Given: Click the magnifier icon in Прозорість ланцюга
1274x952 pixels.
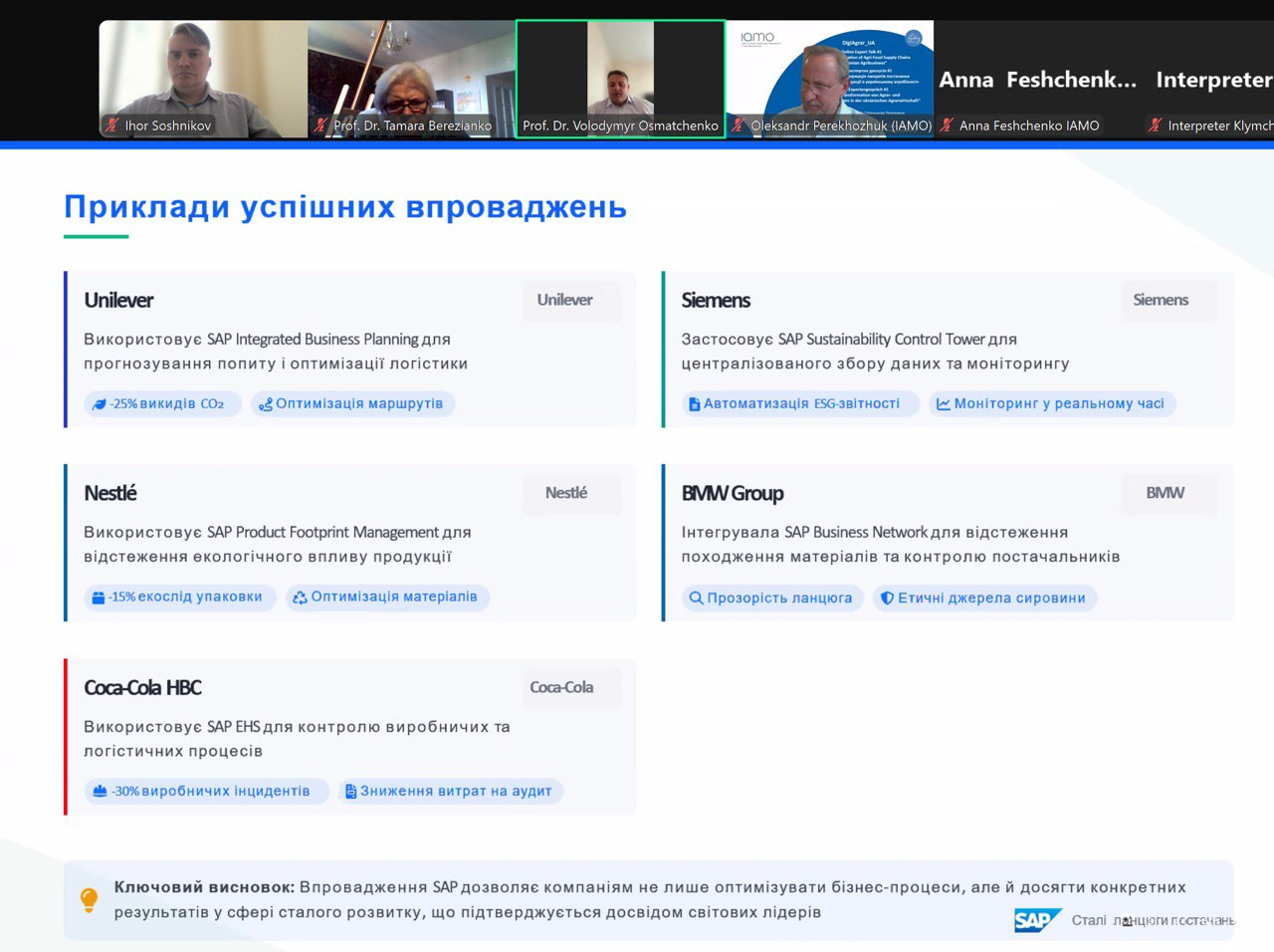Looking at the screenshot, I should coord(696,598).
